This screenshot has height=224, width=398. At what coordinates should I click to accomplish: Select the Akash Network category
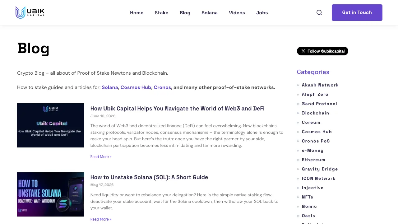coord(320,85)
